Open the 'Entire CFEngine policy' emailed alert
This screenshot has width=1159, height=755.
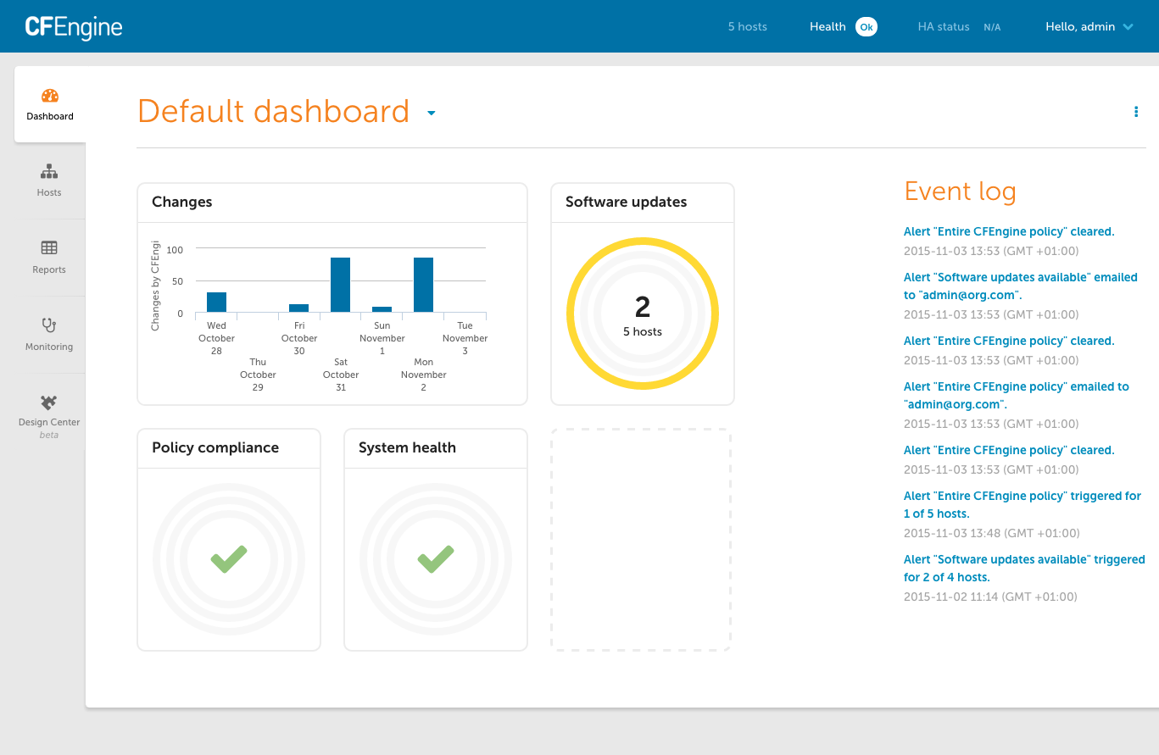(1017, 396)
